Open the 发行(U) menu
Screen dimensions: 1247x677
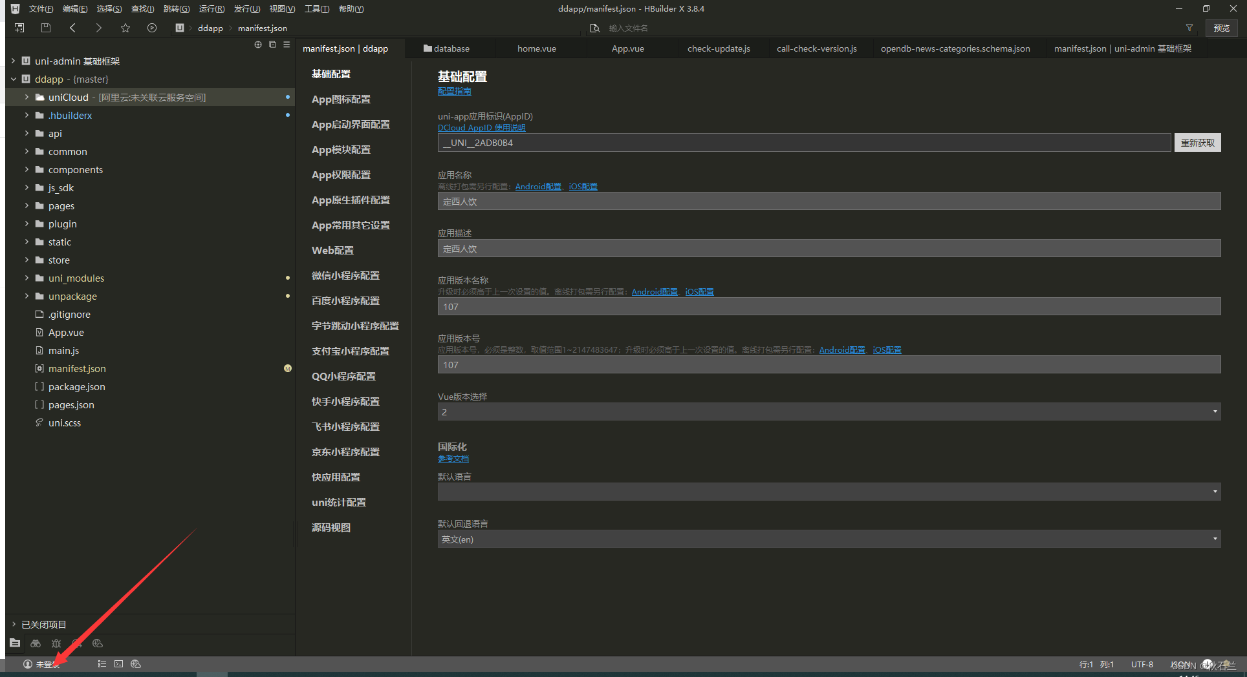click(246, 9)
